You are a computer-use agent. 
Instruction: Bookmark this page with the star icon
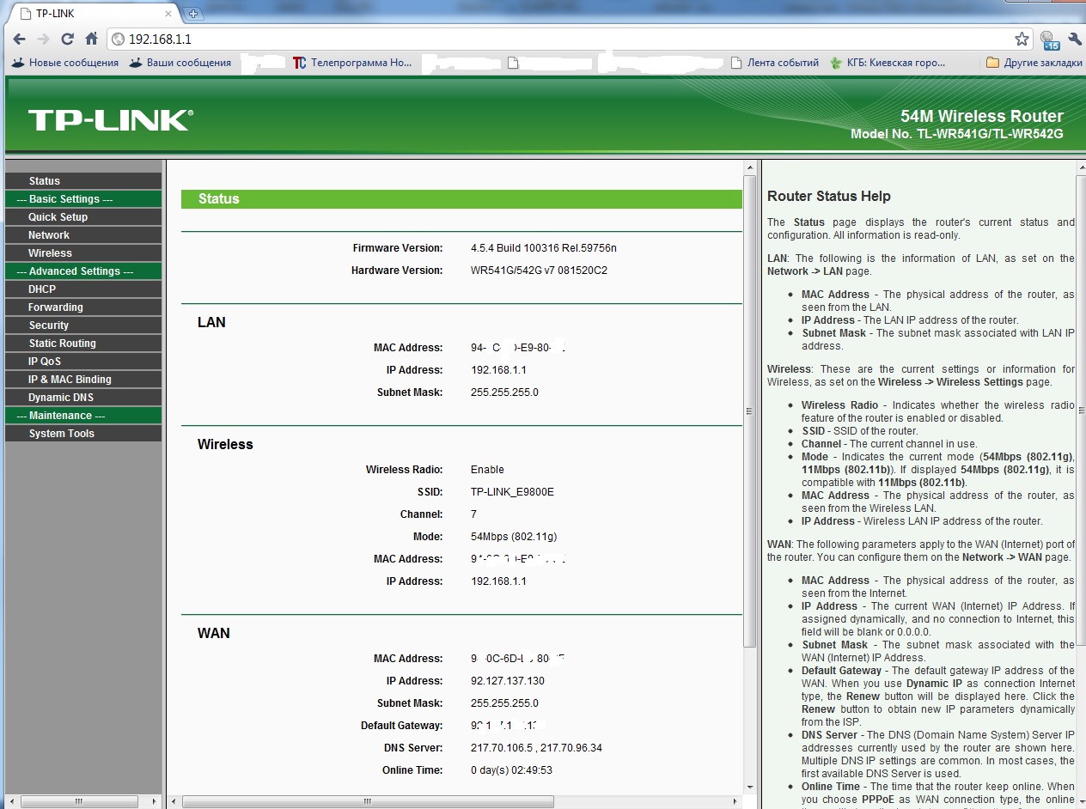tap(1022, 39)
